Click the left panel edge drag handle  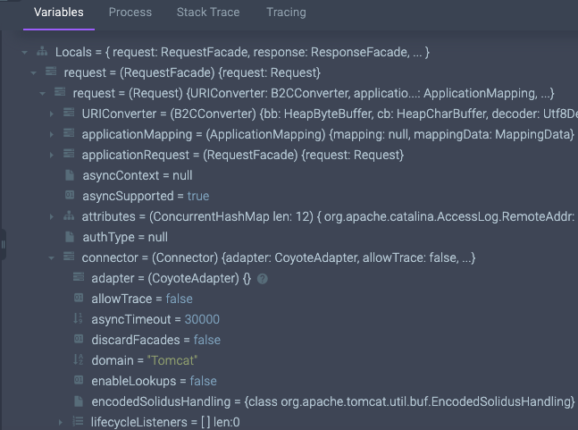[x=3, y=243]
